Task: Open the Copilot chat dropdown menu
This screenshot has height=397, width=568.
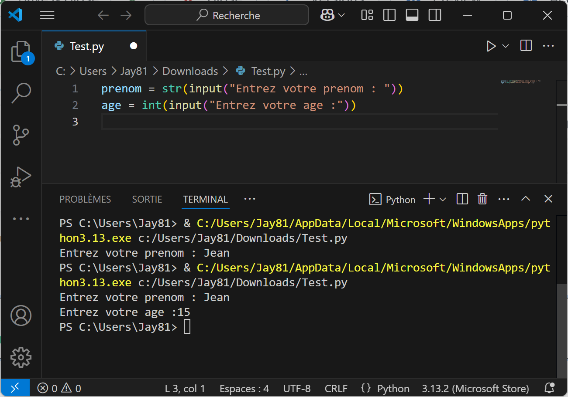Action: 341,16
